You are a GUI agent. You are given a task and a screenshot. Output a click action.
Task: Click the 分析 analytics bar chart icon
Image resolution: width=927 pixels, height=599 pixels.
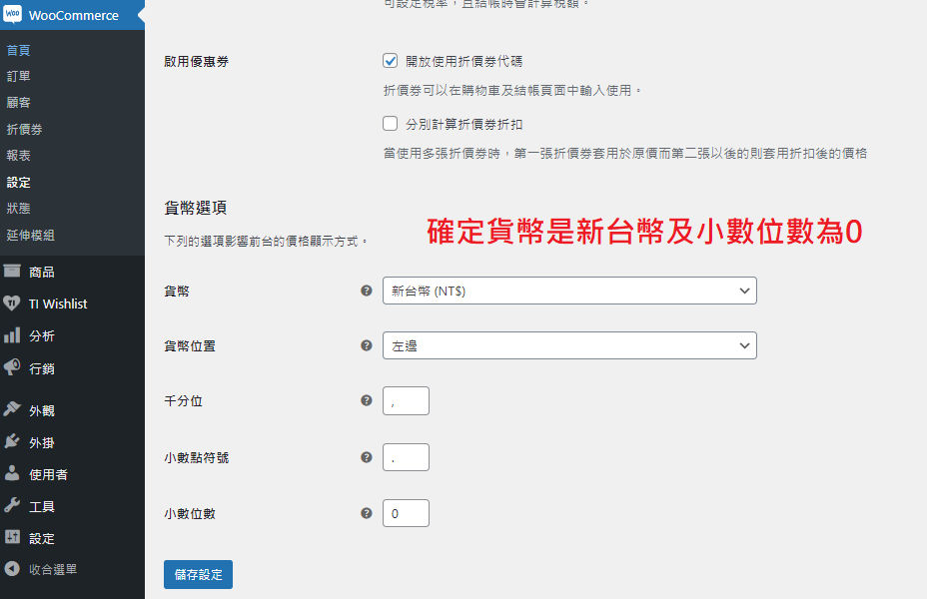[13, 336]
